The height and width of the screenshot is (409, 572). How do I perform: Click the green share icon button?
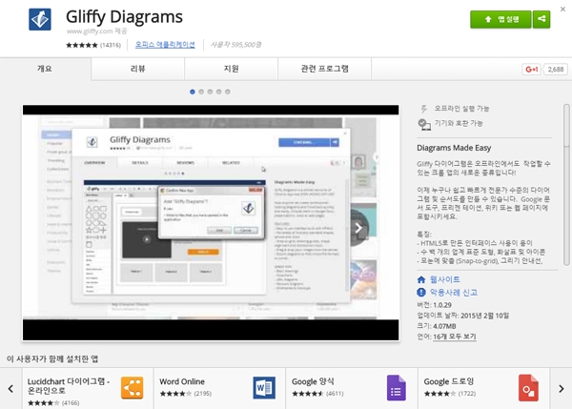click(541, 19)
